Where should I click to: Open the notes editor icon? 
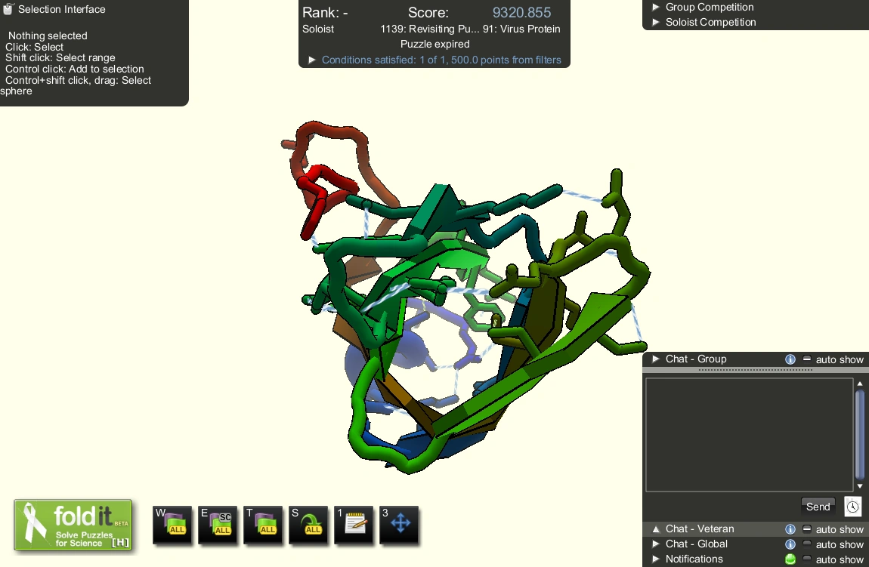pos(354,525)
